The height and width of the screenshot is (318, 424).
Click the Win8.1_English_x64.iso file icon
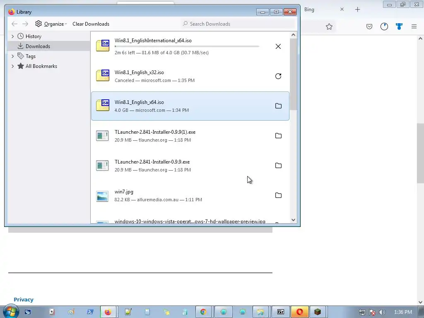(103, 105)
